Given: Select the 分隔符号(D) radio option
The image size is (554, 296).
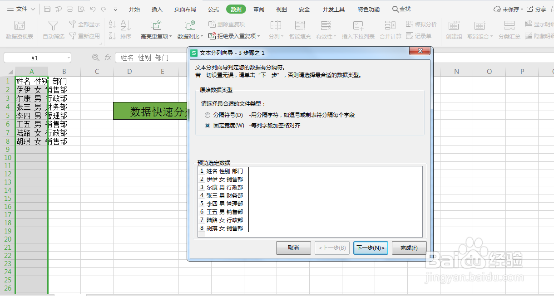Looking at the screenshot, I should [208, 115].
